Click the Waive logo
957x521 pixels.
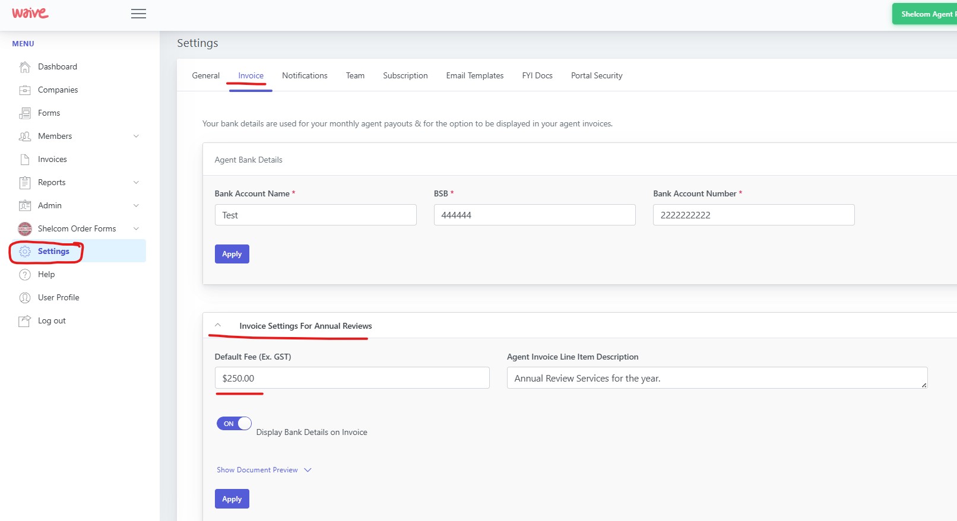30,13
